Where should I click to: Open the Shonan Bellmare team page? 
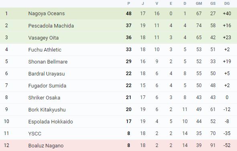click(x=48, y=62)
